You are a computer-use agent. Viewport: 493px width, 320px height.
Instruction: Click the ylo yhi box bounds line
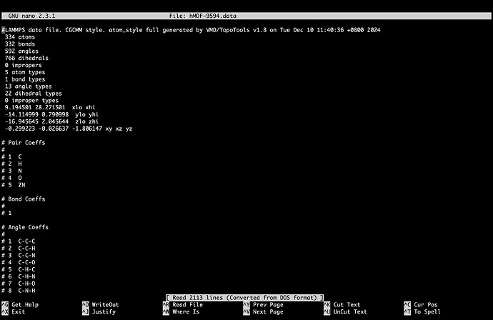51,114
